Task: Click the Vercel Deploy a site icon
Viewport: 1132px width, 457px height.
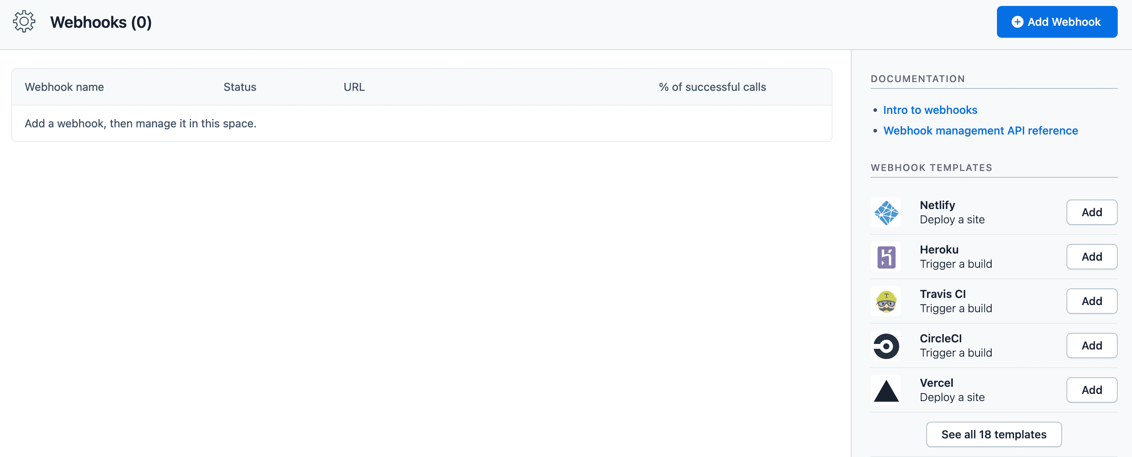Action: [886, 389]
